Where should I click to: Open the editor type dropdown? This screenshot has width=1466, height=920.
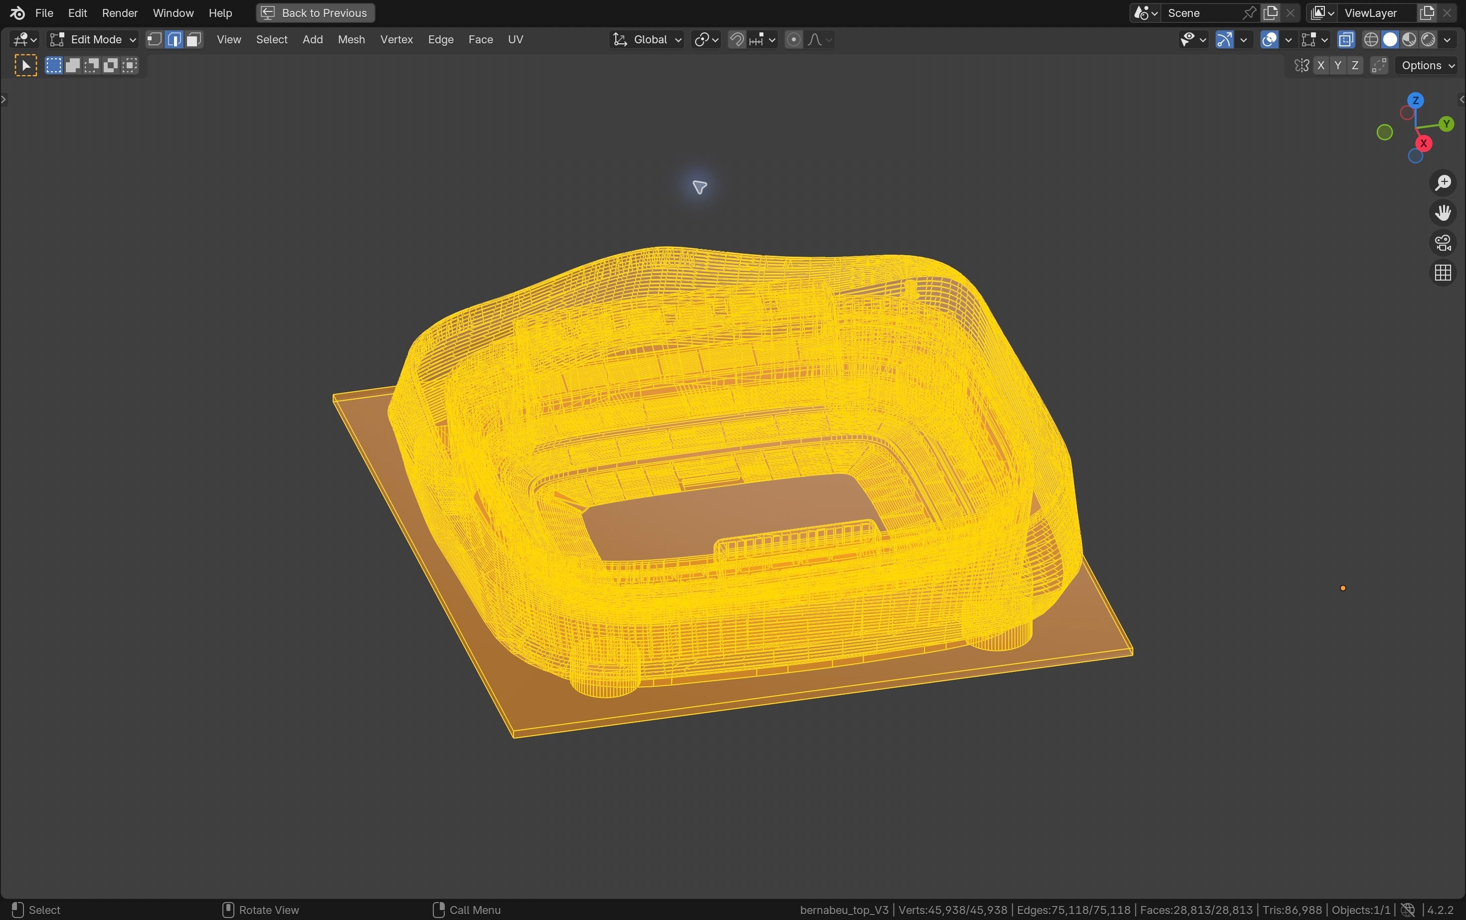pyautogui.click(x=25, y=39)
